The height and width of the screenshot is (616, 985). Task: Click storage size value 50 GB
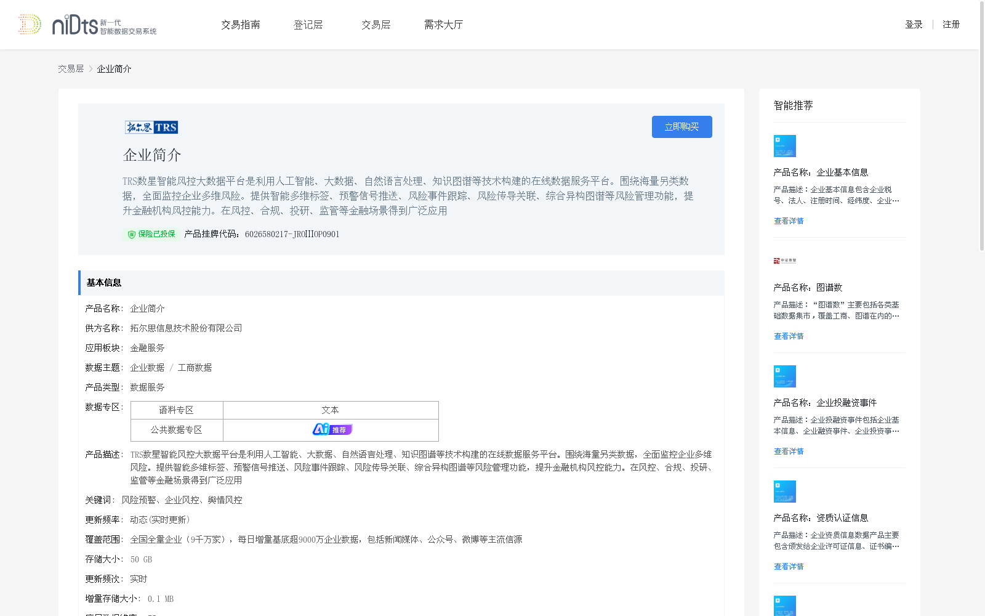(141, 559)
